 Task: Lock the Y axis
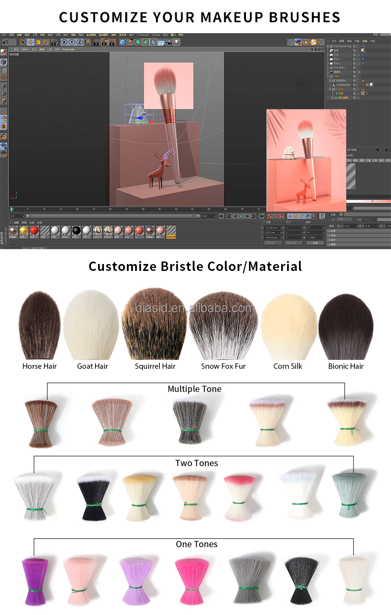(x=72, y=42)
